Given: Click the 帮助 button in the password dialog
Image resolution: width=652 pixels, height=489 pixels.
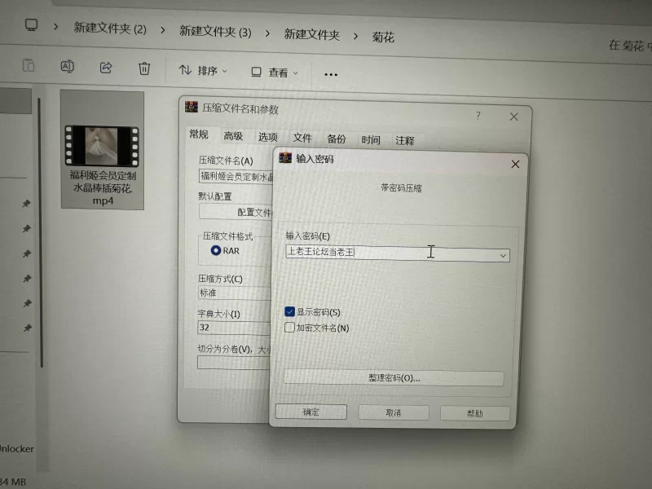Looking at the screenshot, I should click(x=475, y=412).
